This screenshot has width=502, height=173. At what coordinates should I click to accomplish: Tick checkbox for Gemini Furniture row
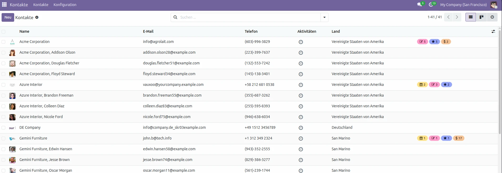pyautogui.click(x=3, y=138)
